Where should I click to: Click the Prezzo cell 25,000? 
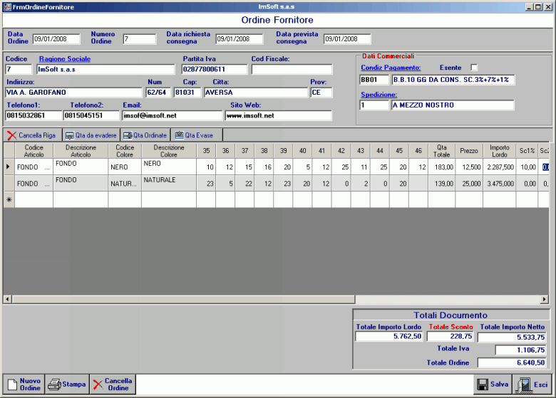(469, 184)
